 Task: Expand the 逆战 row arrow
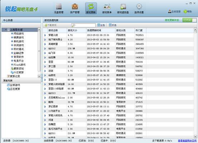click(x=45, y=71)
